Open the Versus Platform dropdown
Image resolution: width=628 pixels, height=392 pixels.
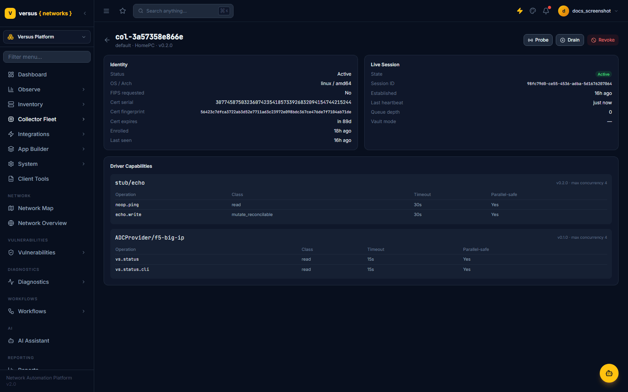[x=47, y=37]
